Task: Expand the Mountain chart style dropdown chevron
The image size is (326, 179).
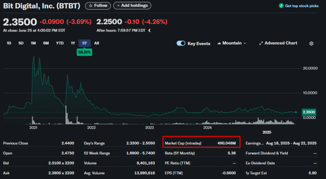Action: [x=245, y=43]
